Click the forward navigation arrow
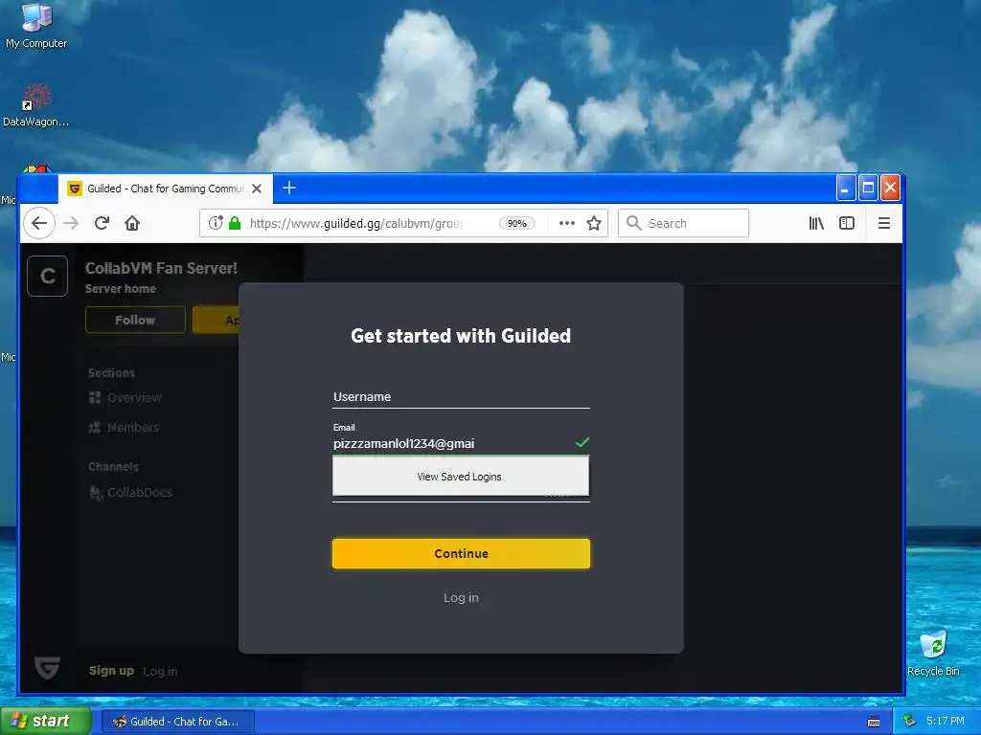981x735 pixels. [71, 223]
